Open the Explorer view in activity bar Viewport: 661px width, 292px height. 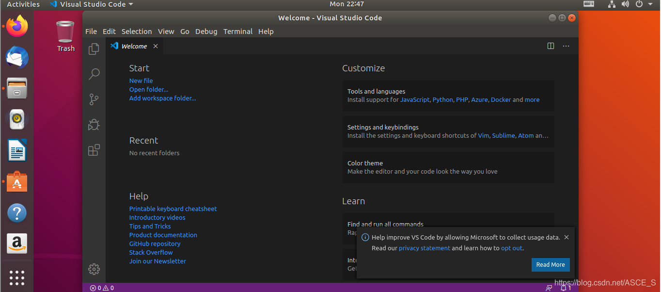[94, 49]
